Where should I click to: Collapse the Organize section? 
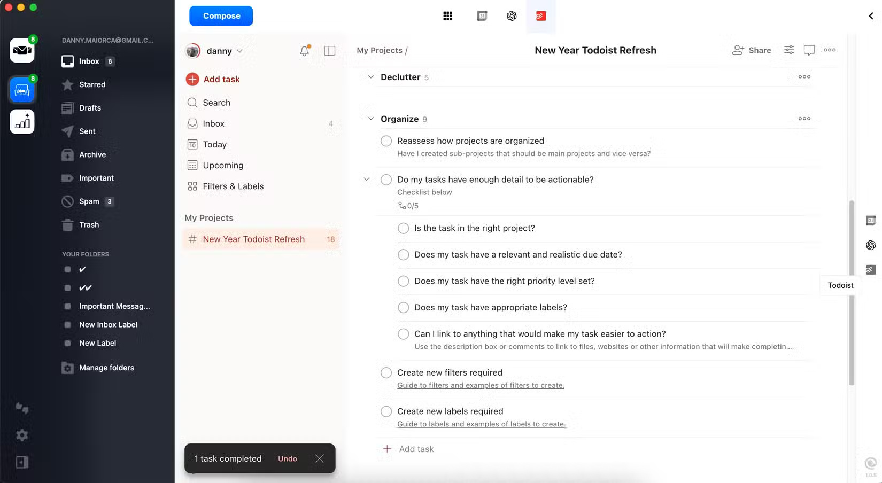[369, 119]
